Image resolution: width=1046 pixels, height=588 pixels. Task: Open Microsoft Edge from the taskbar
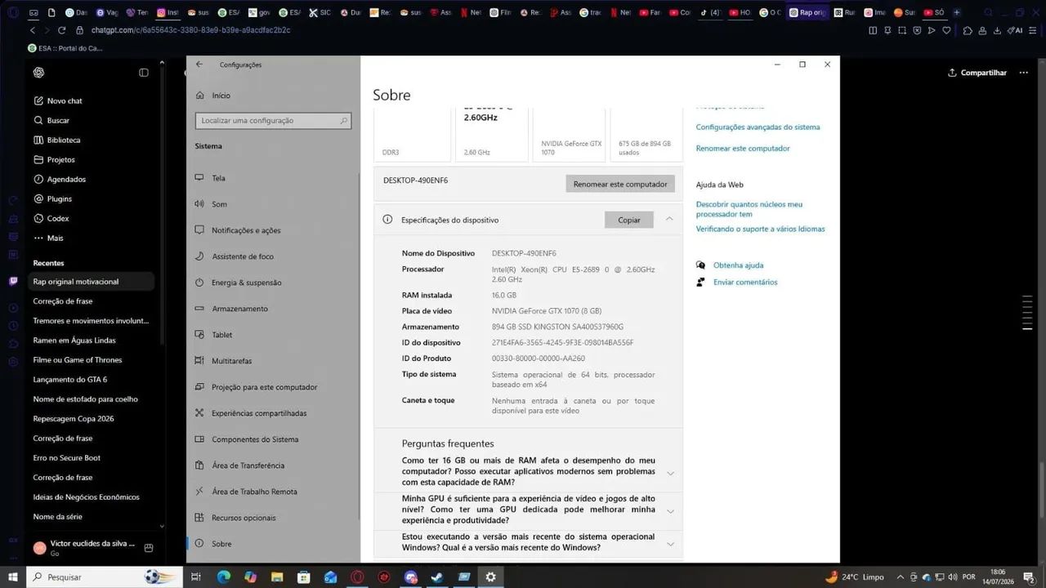pyautogui.click(x=223, y=577)
